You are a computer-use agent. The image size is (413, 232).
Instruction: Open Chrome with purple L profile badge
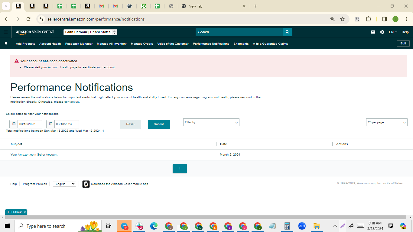click(x=228, y=226)
